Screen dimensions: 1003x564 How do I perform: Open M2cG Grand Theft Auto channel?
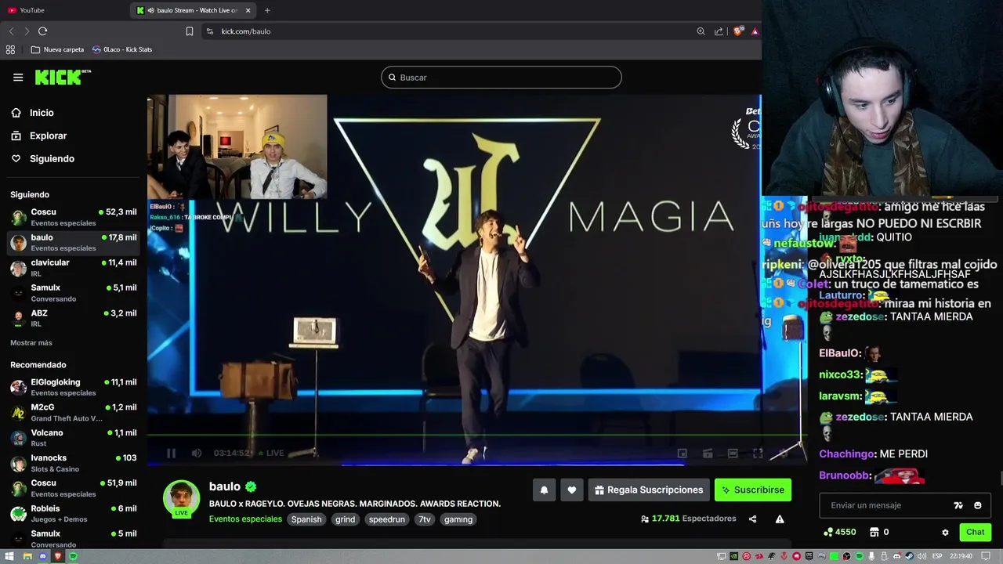point(74,413)
